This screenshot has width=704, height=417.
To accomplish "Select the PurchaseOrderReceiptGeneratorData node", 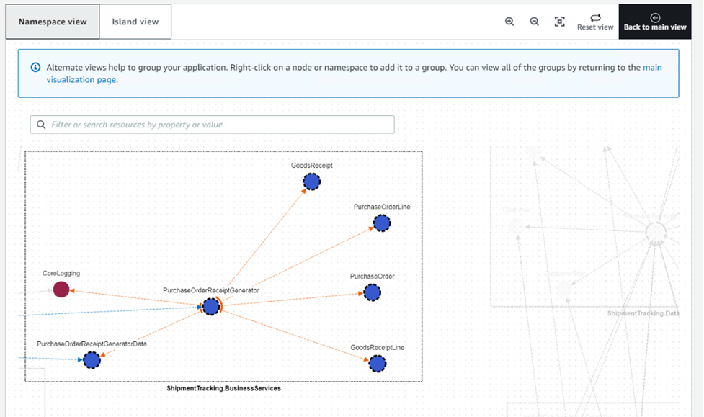I will (x=92, y=359).
